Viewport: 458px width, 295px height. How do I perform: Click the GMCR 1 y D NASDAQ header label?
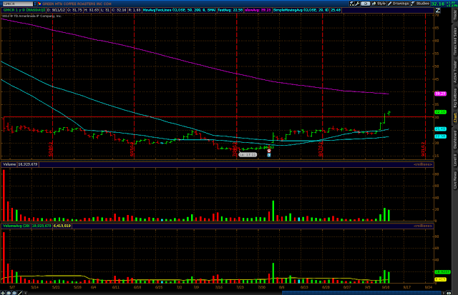pos(24,10)
